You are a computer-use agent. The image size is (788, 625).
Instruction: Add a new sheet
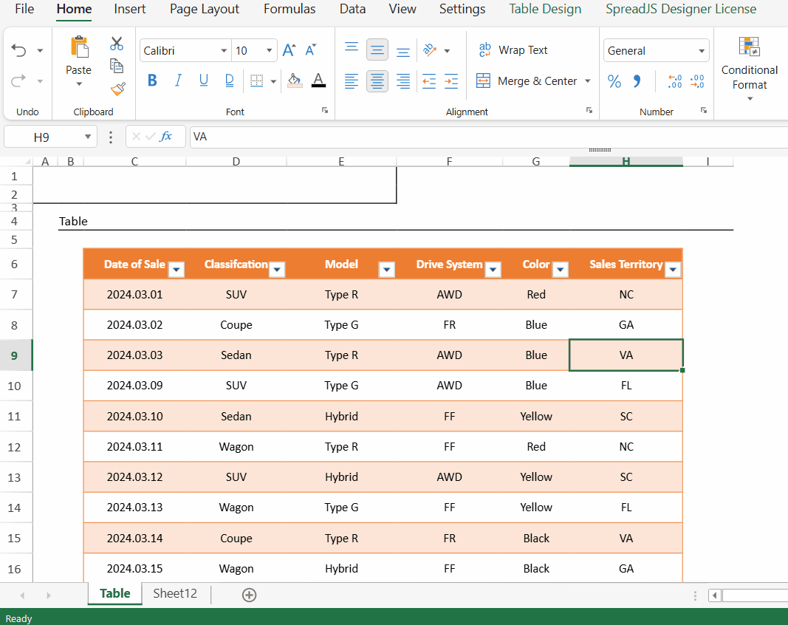click(250, 595)
